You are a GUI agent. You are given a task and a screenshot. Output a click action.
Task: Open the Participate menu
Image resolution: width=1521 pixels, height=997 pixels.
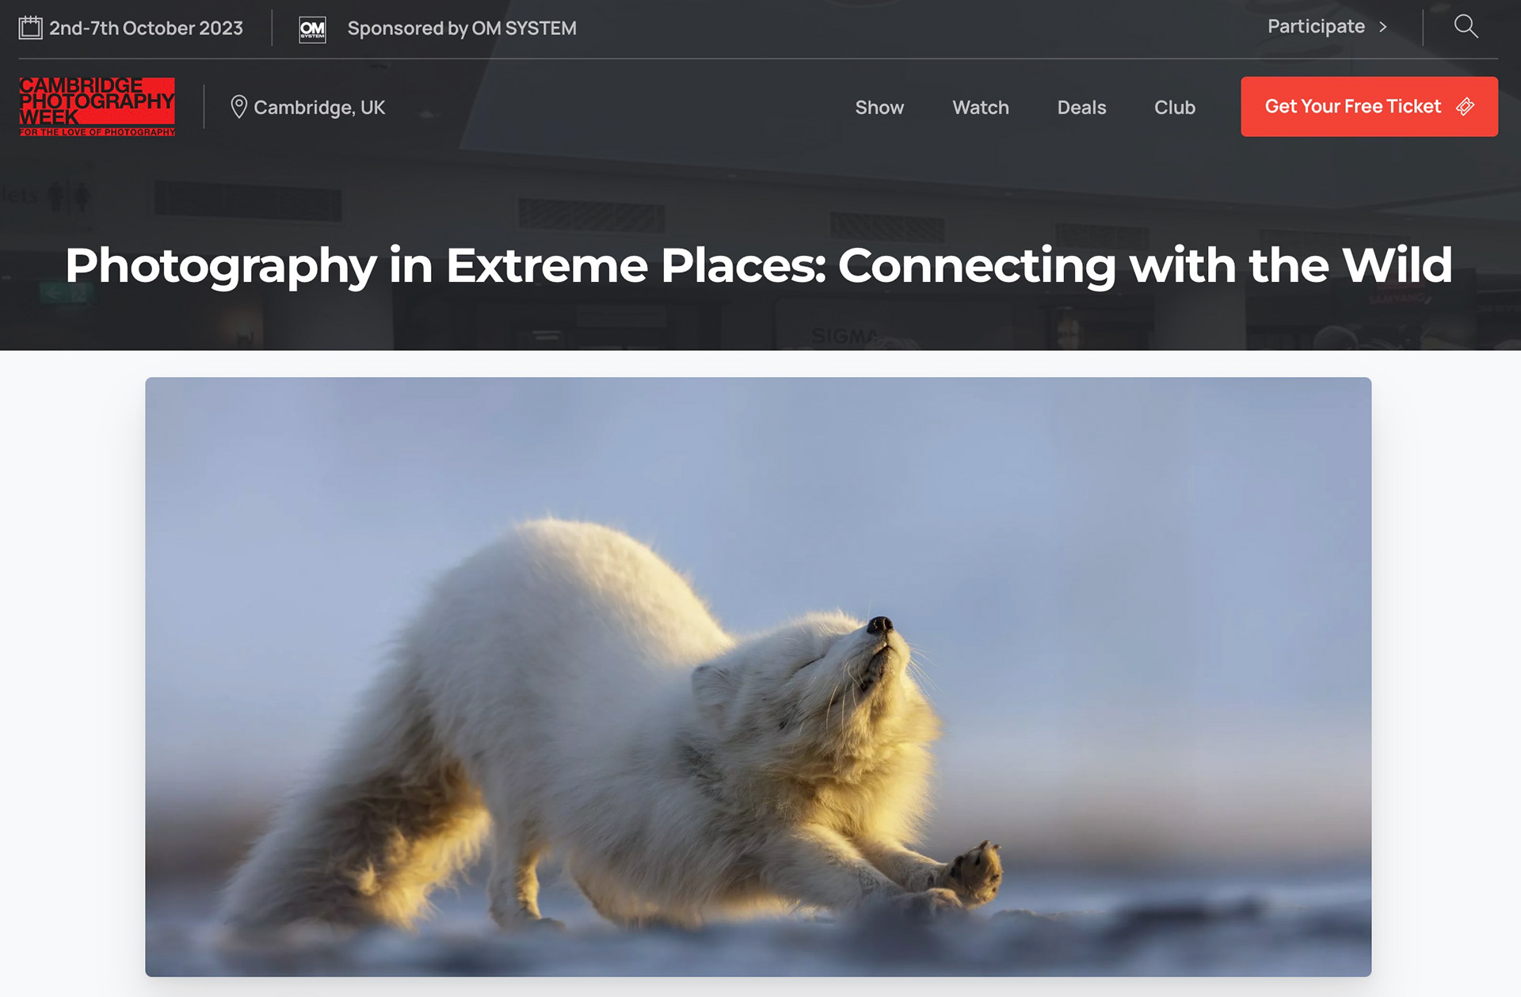coord(1316,26)
